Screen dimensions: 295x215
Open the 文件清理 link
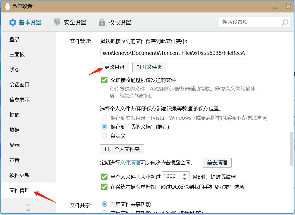[130, 163]
